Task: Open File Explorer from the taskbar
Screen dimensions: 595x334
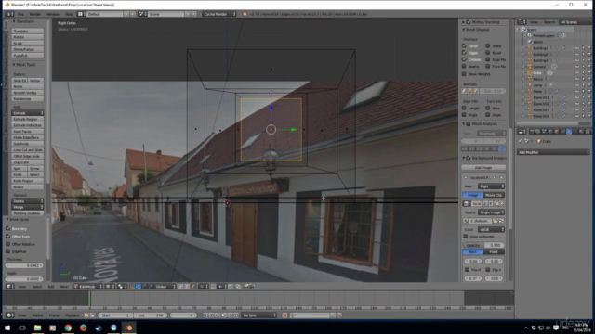Action: click(x=37, y=328)
